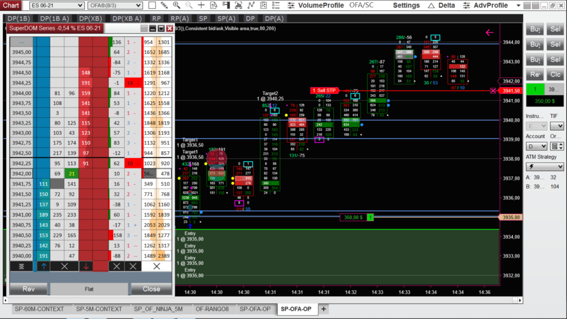The image size is (567, 319).
Task: Activate the crosshair cursor tool
Action: coord(201,5)
